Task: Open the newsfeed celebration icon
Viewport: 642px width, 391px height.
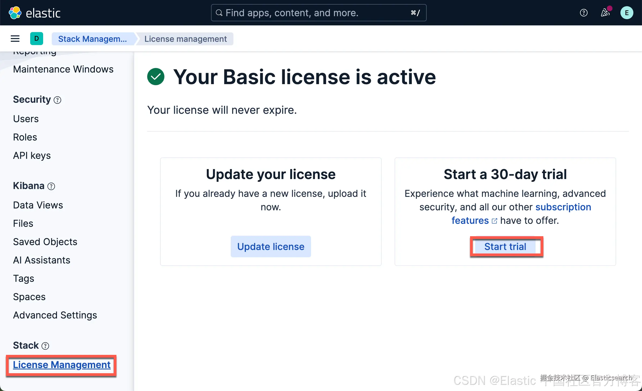Action: 605,13
